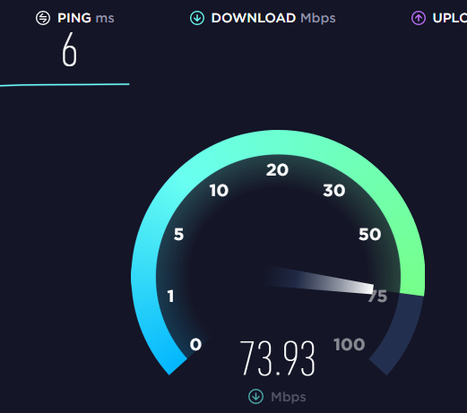Image resolution: width=467 pixels, height=413 pixels.
Task: Click the 50 mark on the speed gauge
Action: 370,235
